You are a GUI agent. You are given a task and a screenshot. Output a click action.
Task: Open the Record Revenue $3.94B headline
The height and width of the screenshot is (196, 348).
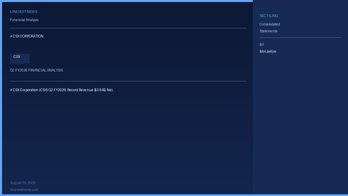(x=63, y=90)
